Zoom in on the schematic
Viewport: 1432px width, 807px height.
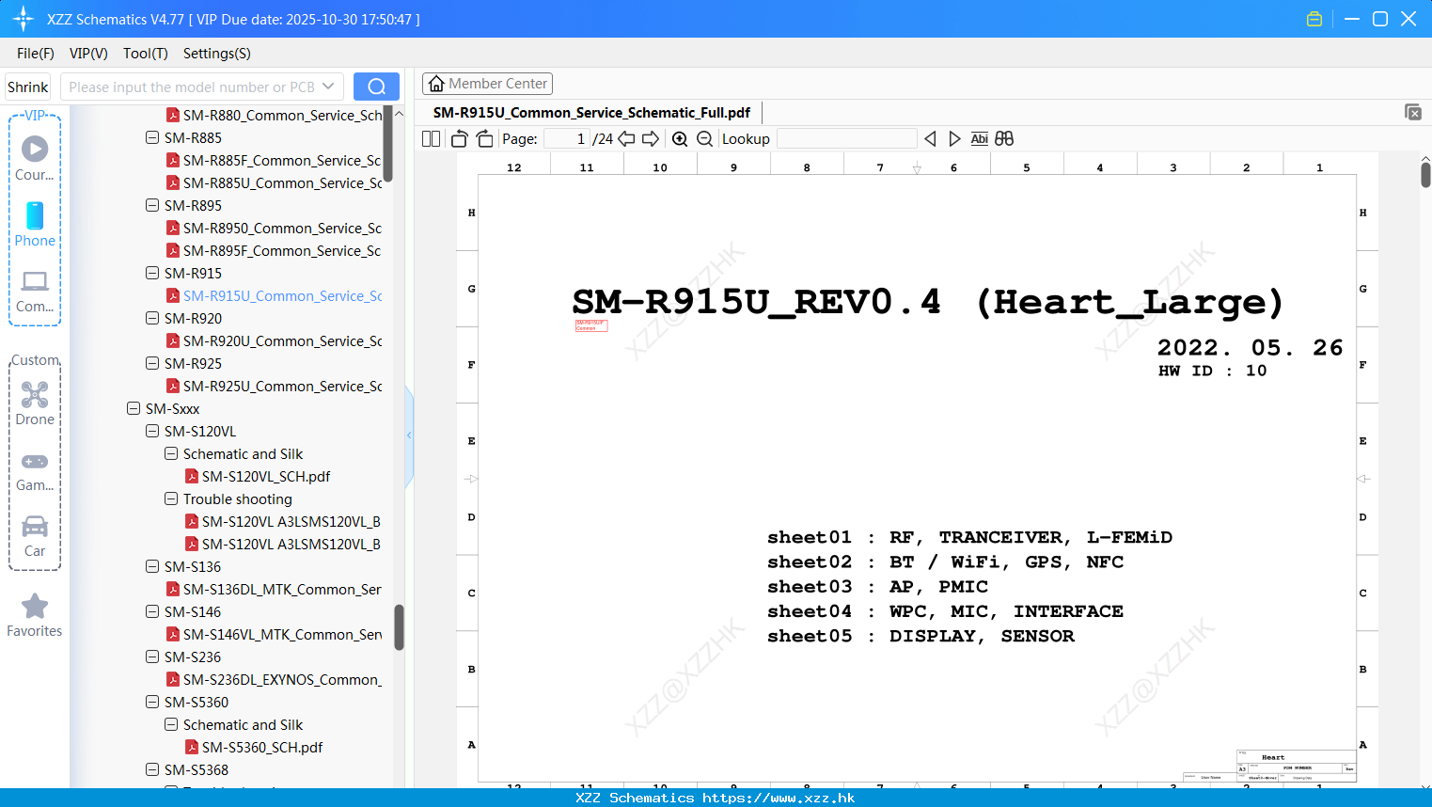pyautogui.click(x=680, y=138)
